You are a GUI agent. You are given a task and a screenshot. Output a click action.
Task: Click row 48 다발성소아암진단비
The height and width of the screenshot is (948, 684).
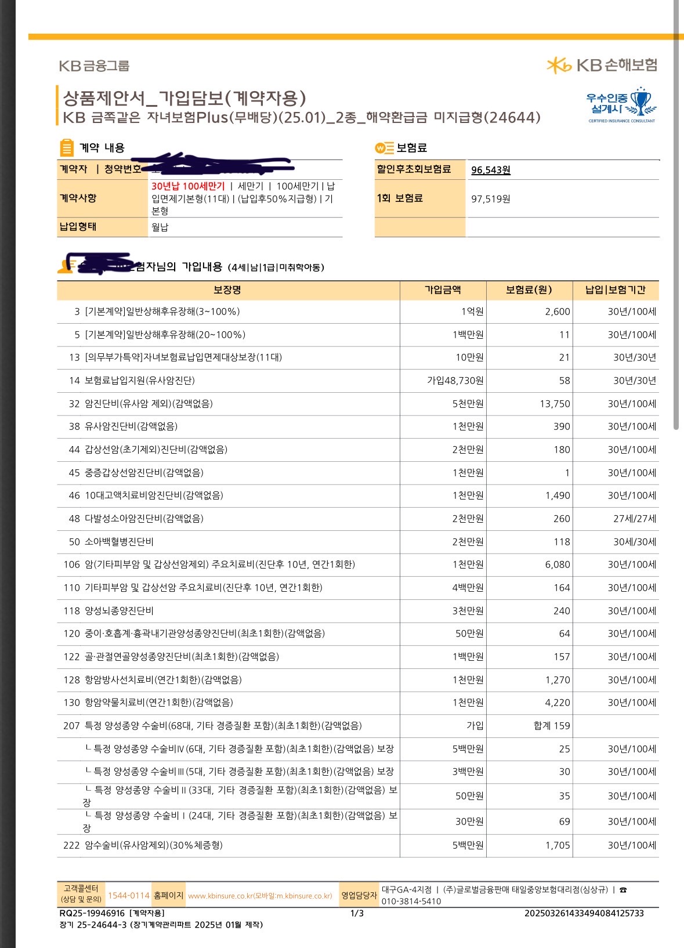click(358, 519)
